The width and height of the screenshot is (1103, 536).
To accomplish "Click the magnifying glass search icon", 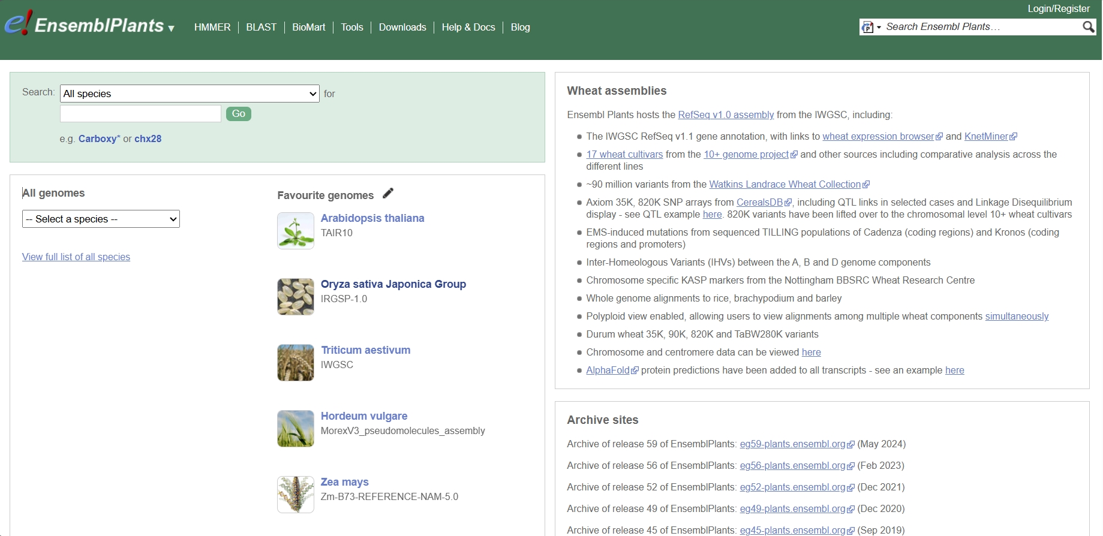I will [x=1088, y=27].
